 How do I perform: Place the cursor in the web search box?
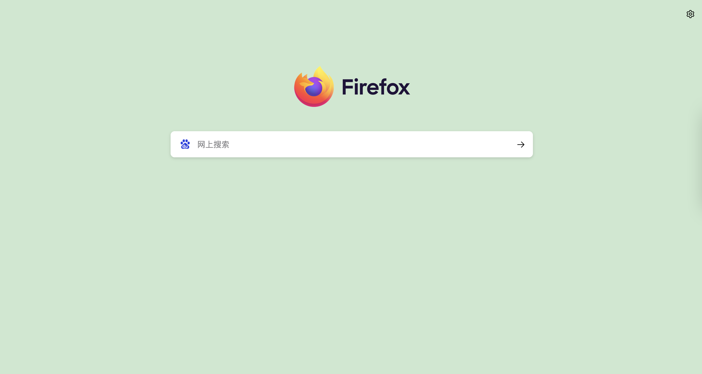point(352,144)
